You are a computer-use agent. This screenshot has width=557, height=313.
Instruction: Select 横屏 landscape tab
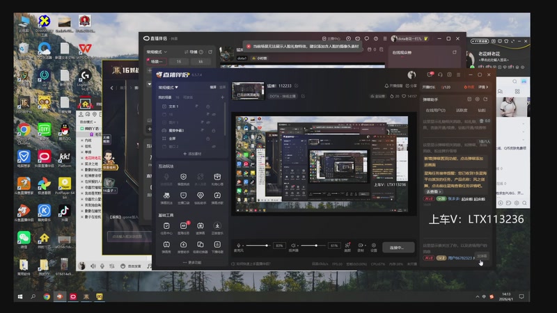point(213,88)
